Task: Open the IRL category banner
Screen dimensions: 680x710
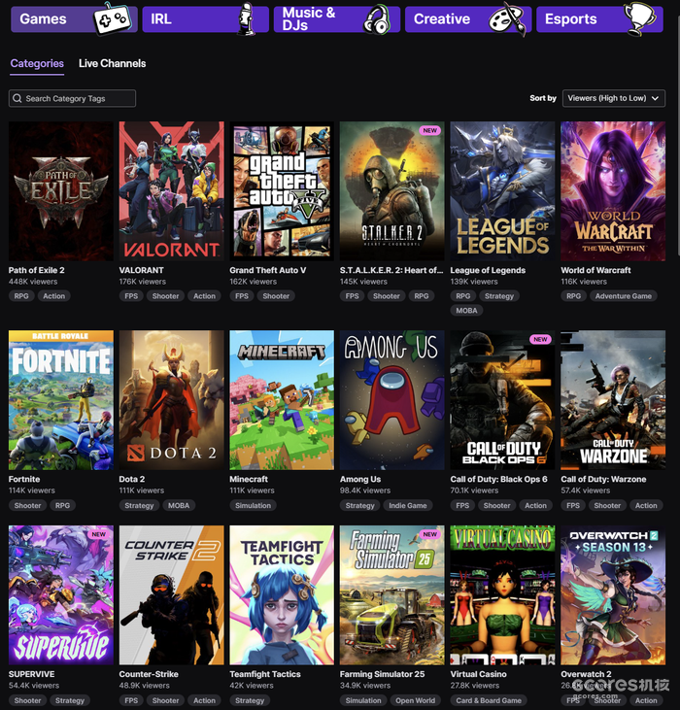Action: click(205, 19)
